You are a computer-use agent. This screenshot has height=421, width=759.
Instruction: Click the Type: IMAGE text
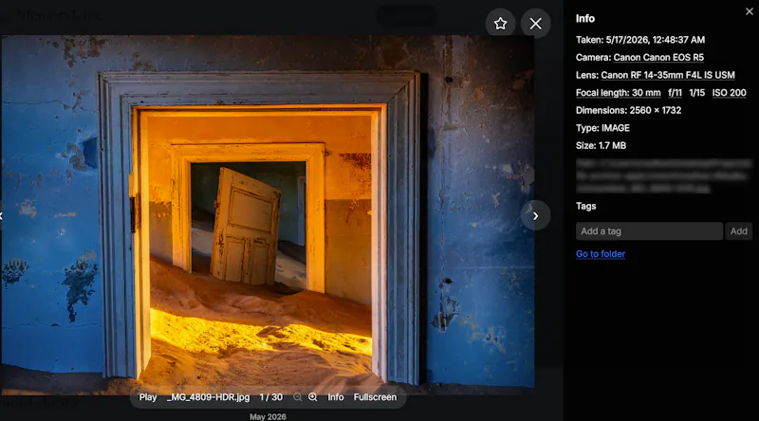point(602,128)
